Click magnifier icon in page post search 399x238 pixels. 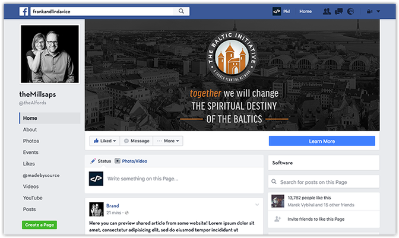click(x=274, y=182)
